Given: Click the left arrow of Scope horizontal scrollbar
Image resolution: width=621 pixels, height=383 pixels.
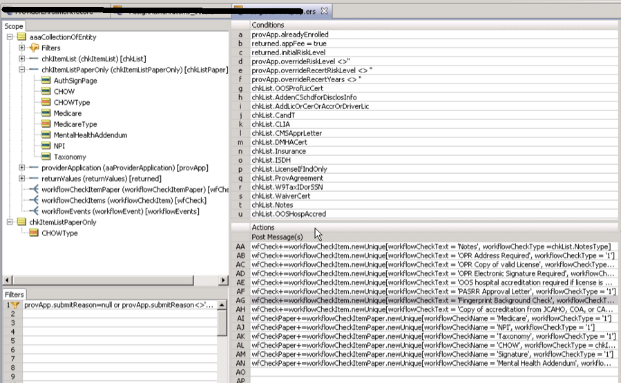Looking at the screenshot, I should pyautogui.click(x=7, y=280).
